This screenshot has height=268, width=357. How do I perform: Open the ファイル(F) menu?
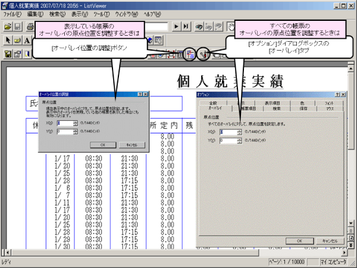13,14
